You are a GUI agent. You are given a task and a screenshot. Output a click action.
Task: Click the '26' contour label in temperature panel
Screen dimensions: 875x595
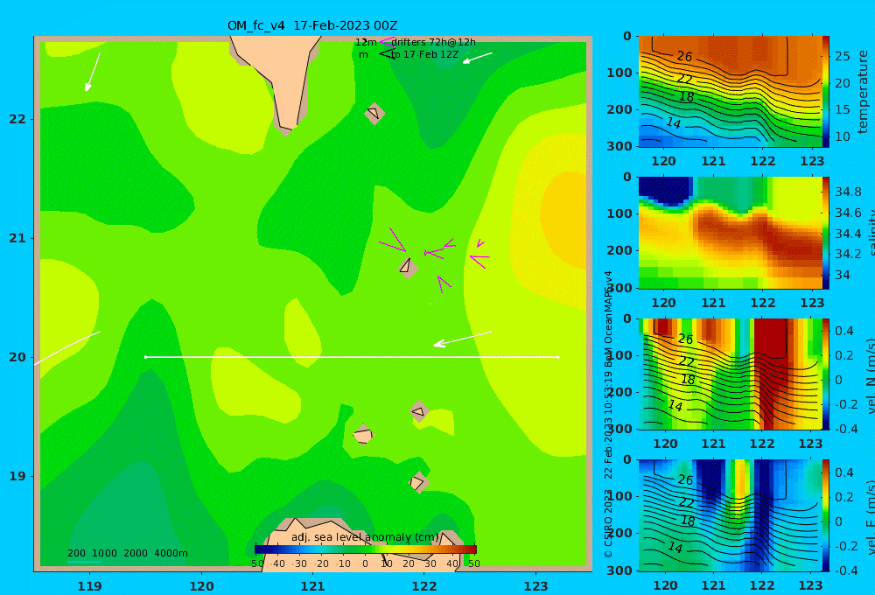[685, 56]
